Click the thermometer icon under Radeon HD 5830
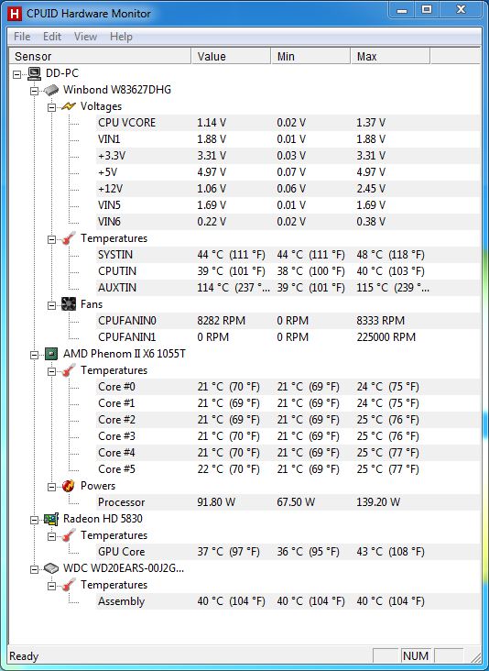The width and height of the screenshot is (489, 671). [69, 535]
